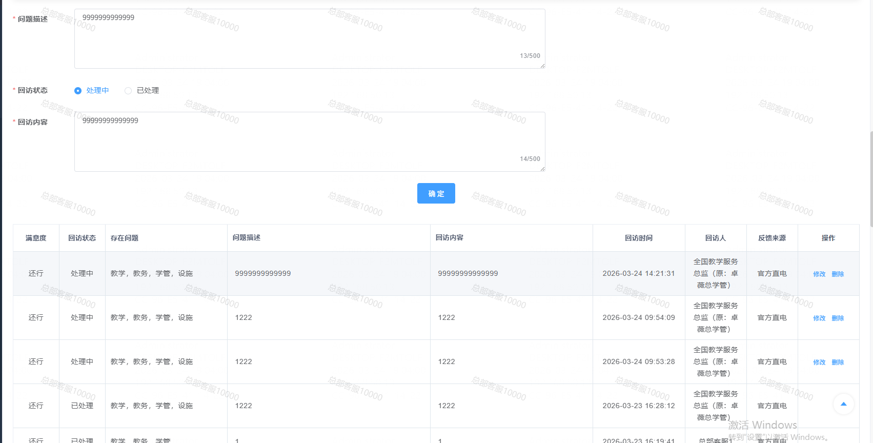Click 删除 for the 09:53:28 record
Image resolution: width=873 pixels, height=443 pixels.
(x=838, y=363)
